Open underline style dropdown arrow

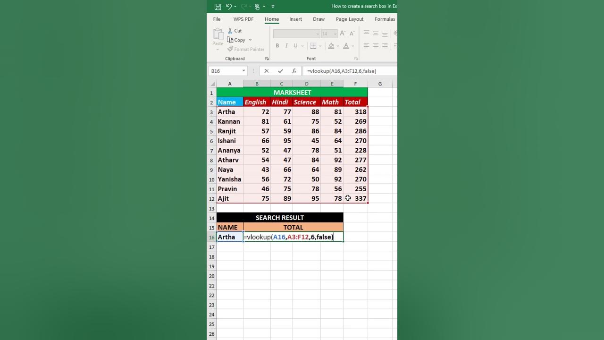point(302,46)
